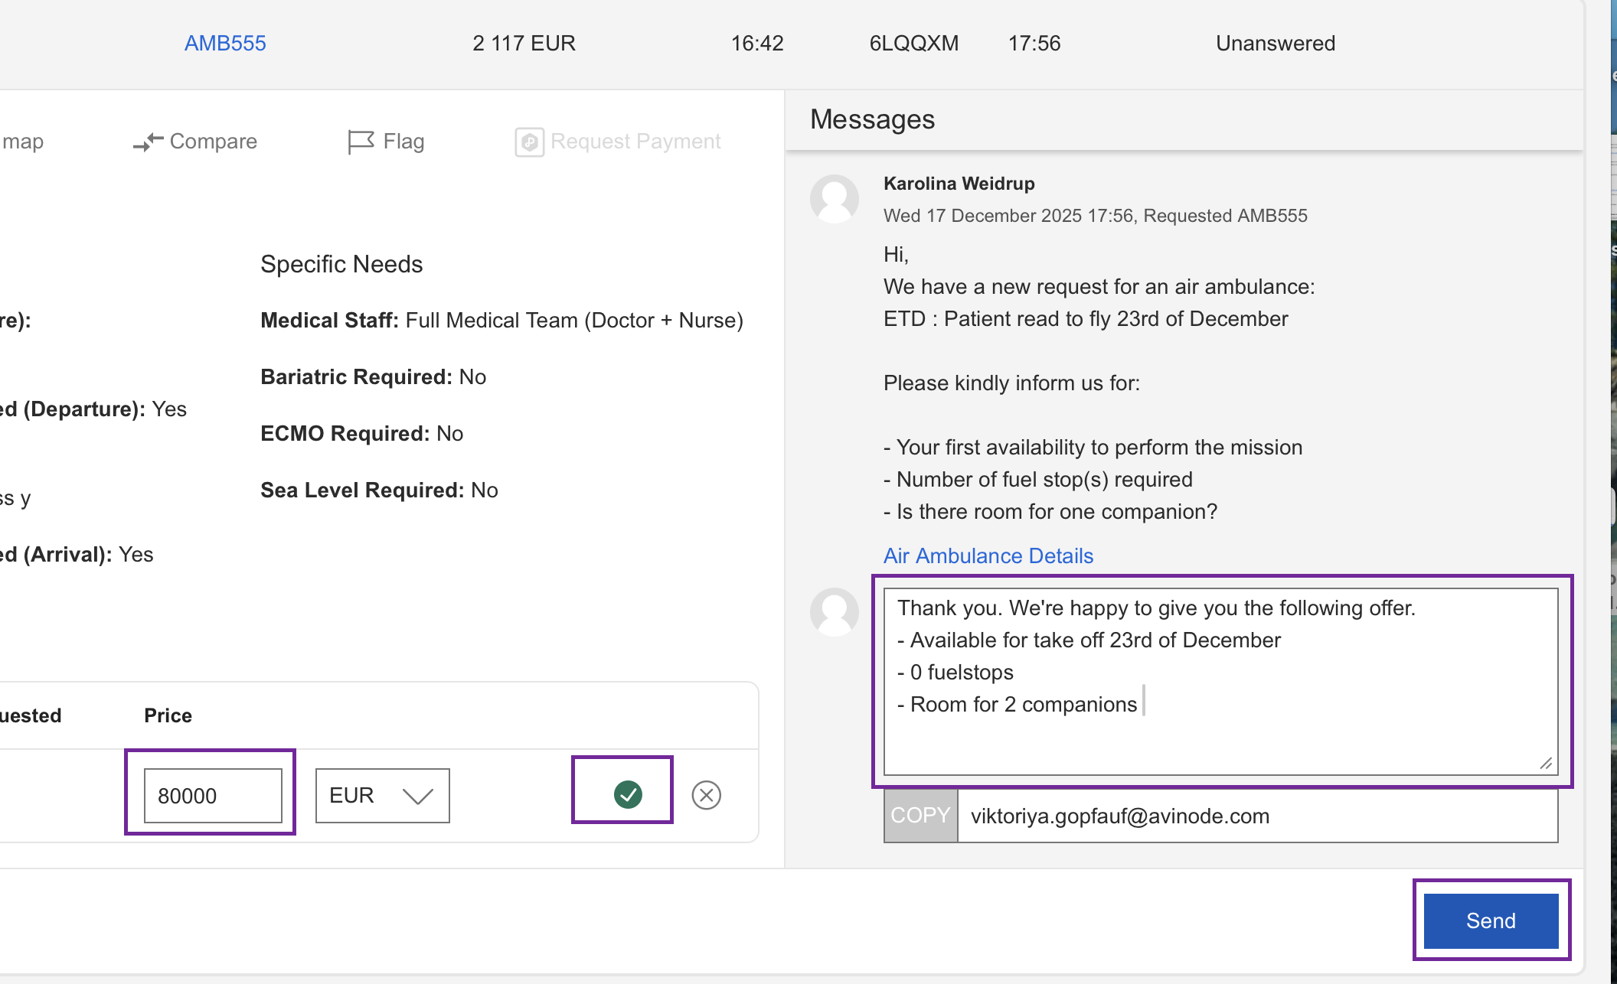Click the Request Payment icon
Screen dimensions: 1617x984
(x=529, y=142)
